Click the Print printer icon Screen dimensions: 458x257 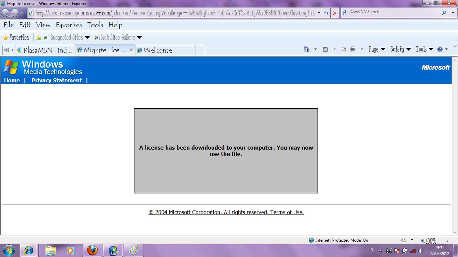(353, 49)
